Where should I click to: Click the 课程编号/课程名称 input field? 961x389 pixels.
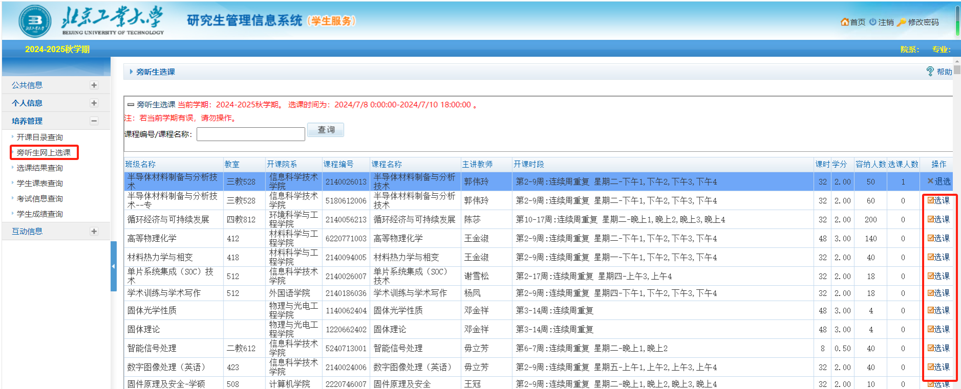tap(250, 134)
